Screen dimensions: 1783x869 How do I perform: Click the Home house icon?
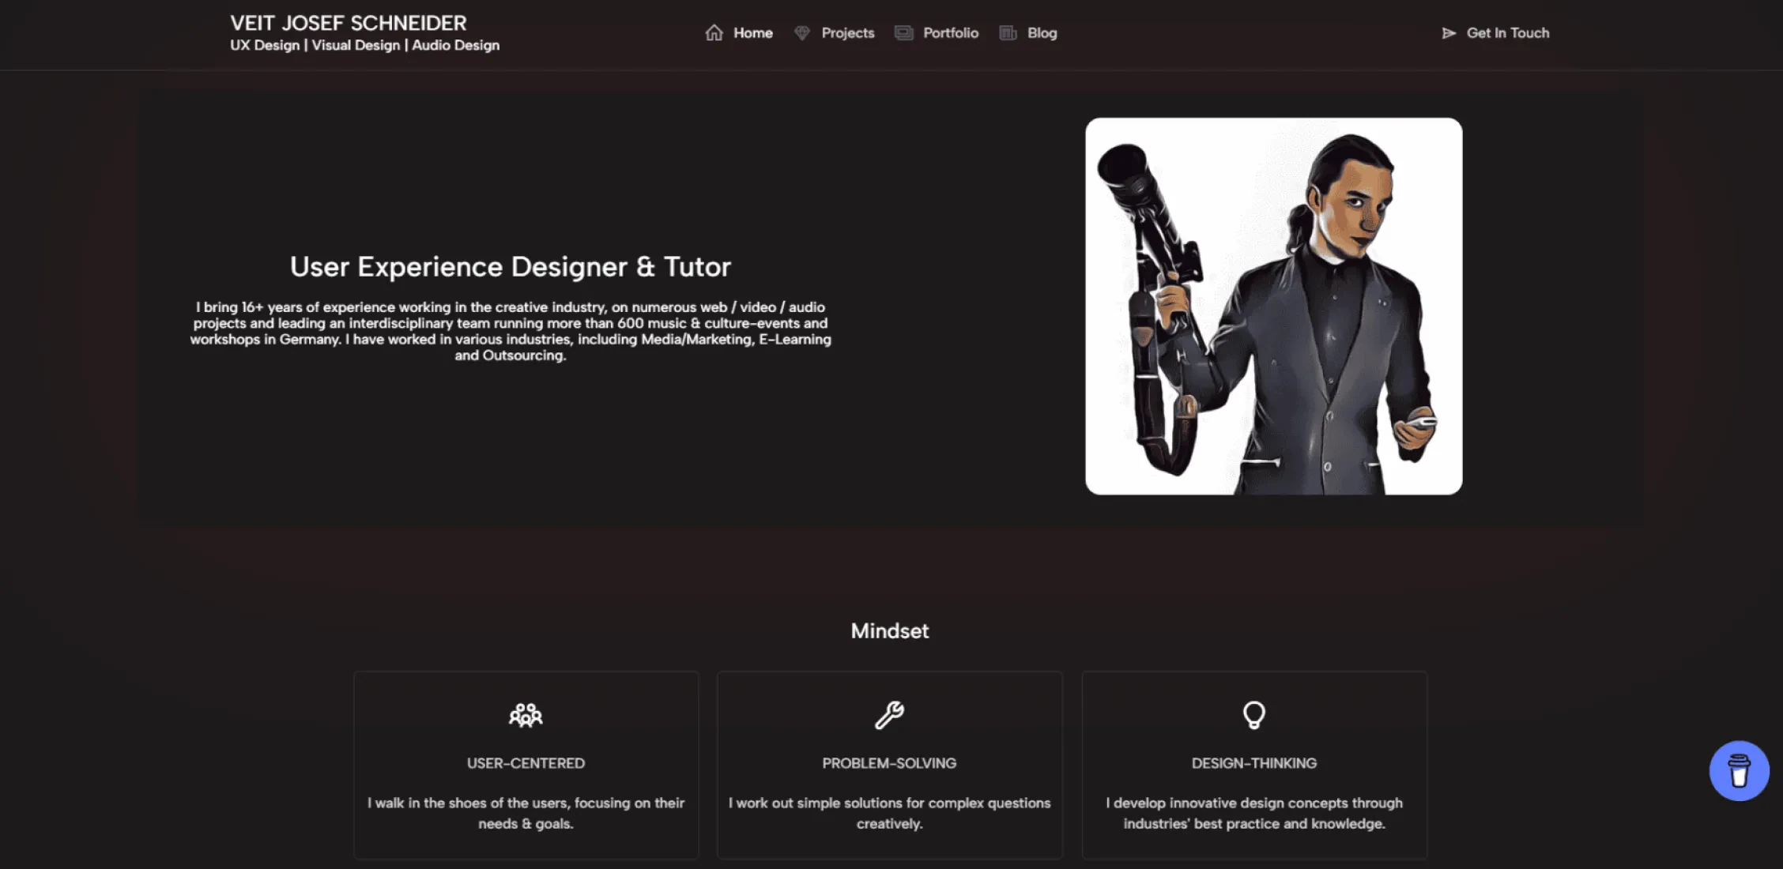714,33
